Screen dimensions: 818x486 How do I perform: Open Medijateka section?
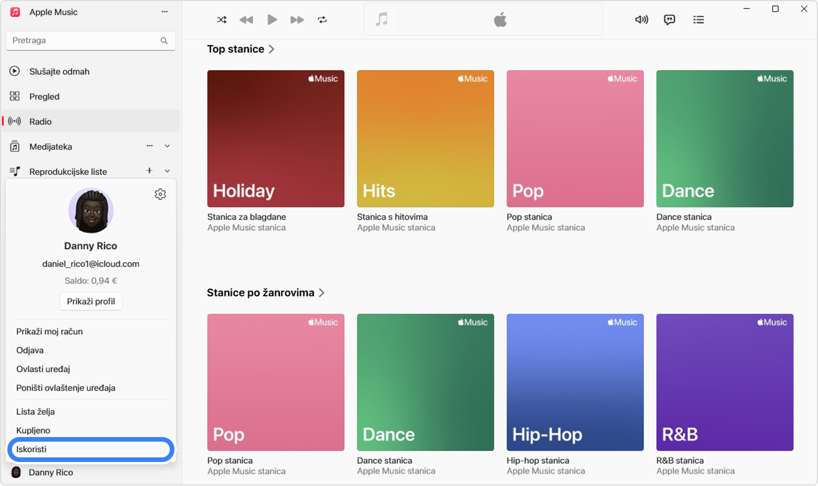click(51, 147)
